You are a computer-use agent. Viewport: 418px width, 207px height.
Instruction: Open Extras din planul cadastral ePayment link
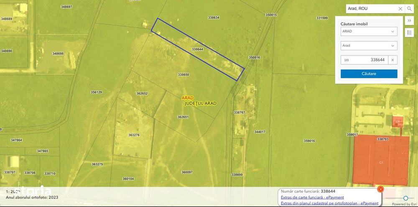coord(329,203)
